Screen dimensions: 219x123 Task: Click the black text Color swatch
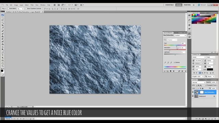(x=210, y=69)
